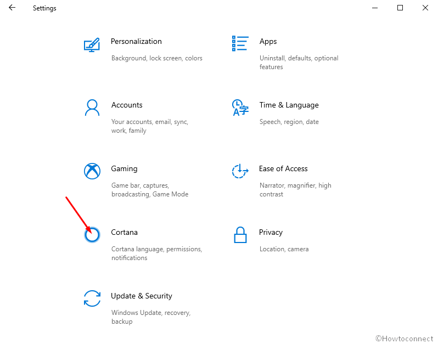Image resolution: width=438 pixels, height=344 pixels.
Task: Open Update & Security title
Action: [x=142, y=296]
